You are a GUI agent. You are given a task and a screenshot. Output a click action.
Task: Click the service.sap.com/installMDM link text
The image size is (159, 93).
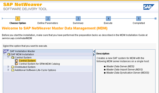(17, 38)
